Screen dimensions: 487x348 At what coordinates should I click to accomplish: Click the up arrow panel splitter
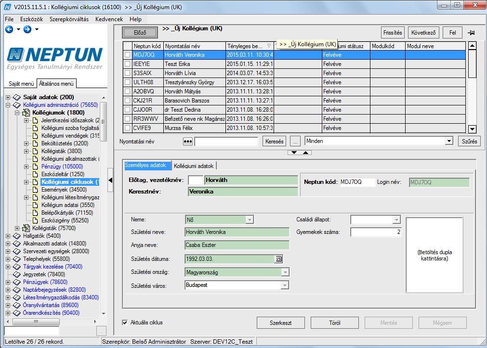pos(305,153)
